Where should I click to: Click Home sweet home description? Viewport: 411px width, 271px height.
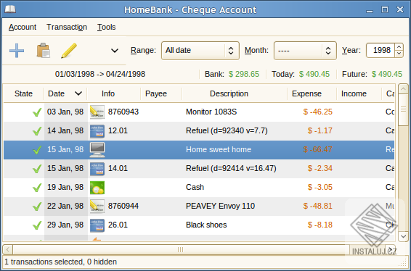click(x=219, y=149)
